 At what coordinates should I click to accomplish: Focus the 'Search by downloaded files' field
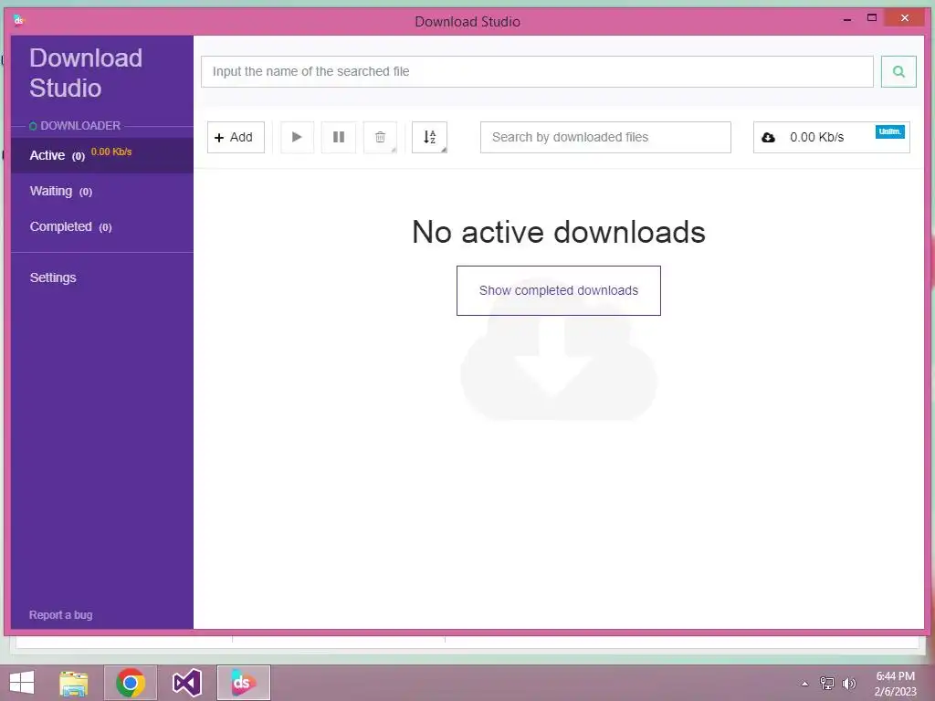(x=605, y=137)
